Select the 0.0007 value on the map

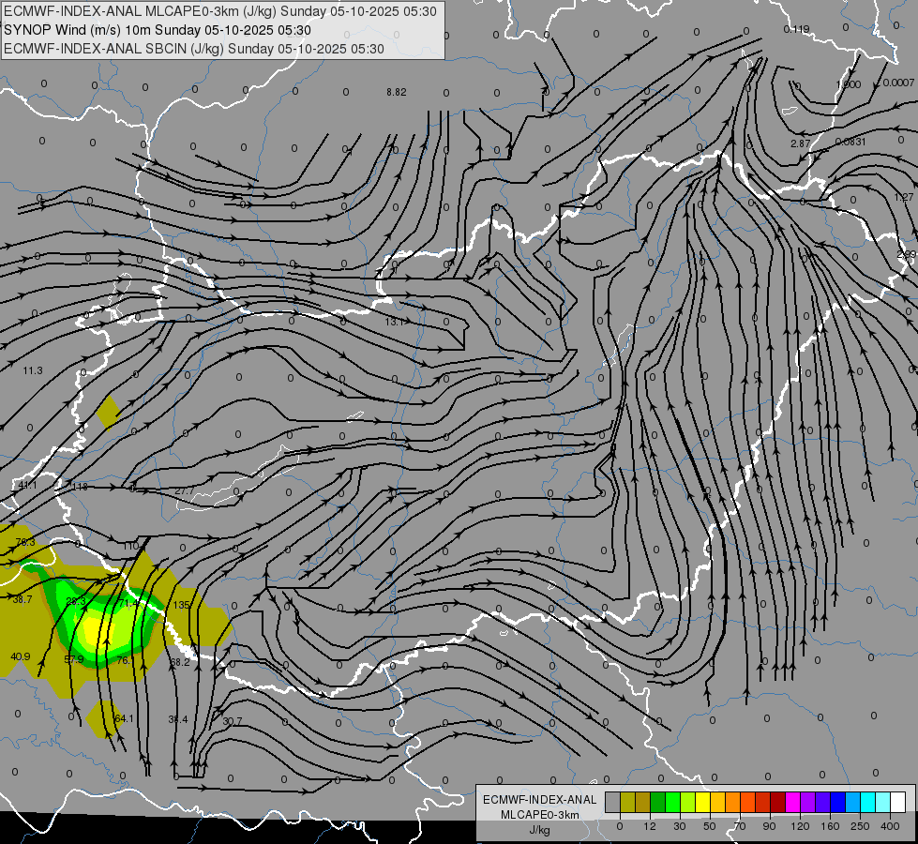tap(898, 83)
